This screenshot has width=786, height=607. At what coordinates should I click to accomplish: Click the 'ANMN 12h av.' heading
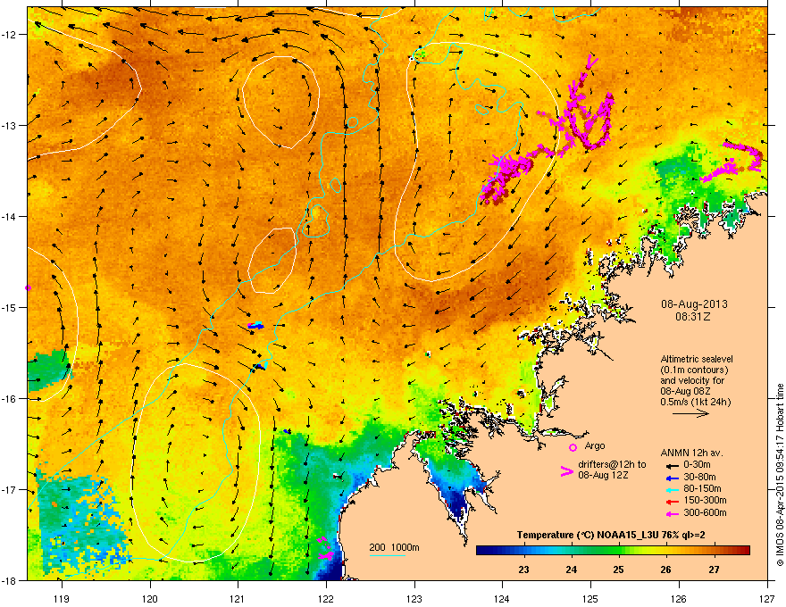tap(691, 453)
